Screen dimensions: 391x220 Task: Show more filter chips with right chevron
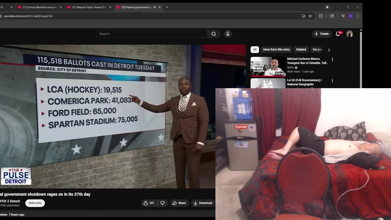coord(329,50)
